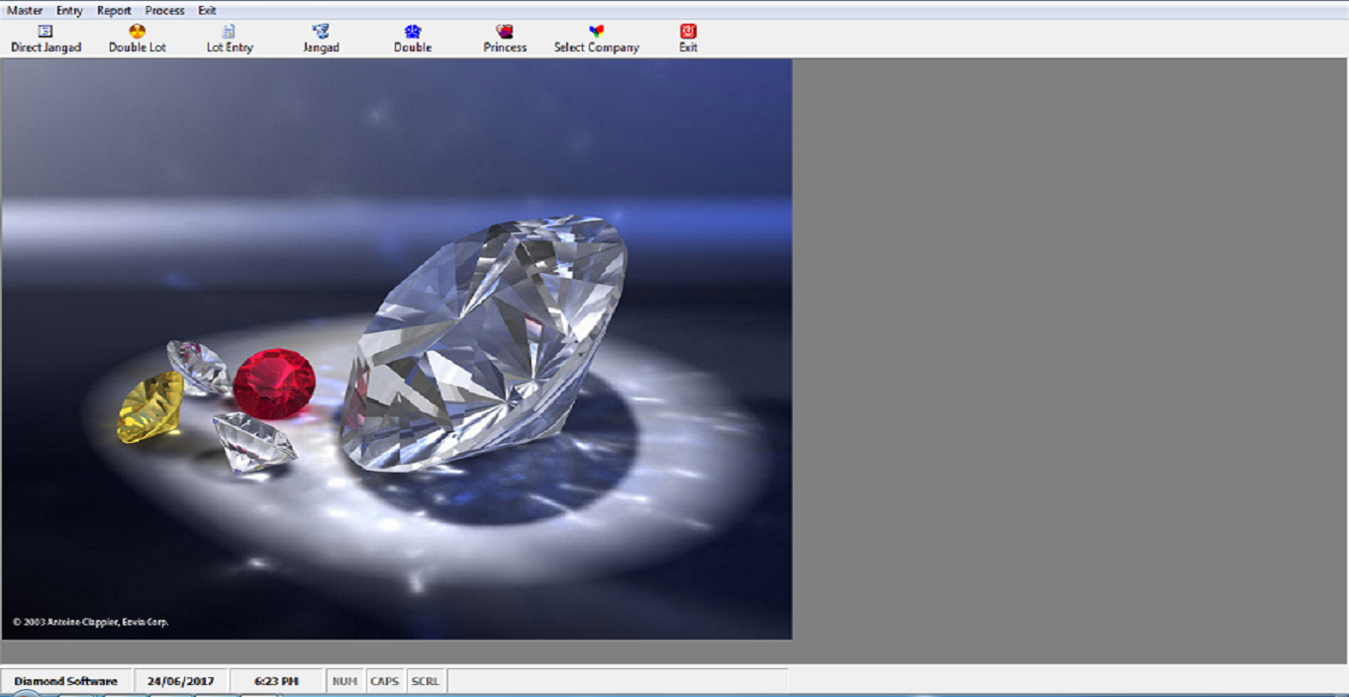Click the CAPS lock status indicator
1349x697 pixels.
[x=384, y=681]
